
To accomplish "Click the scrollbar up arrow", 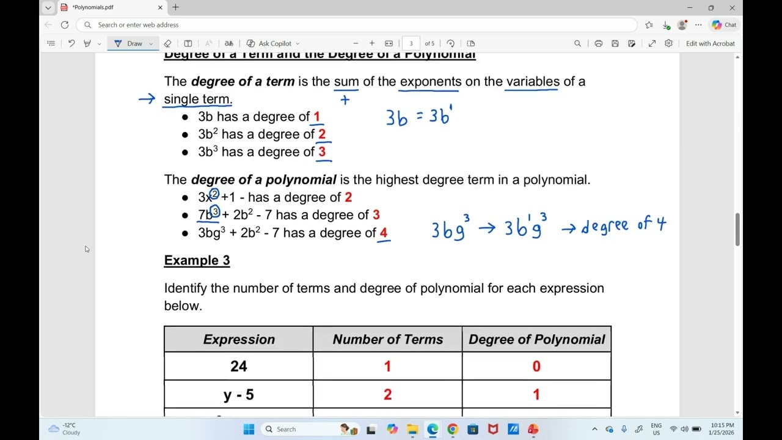I will [738, 57].
